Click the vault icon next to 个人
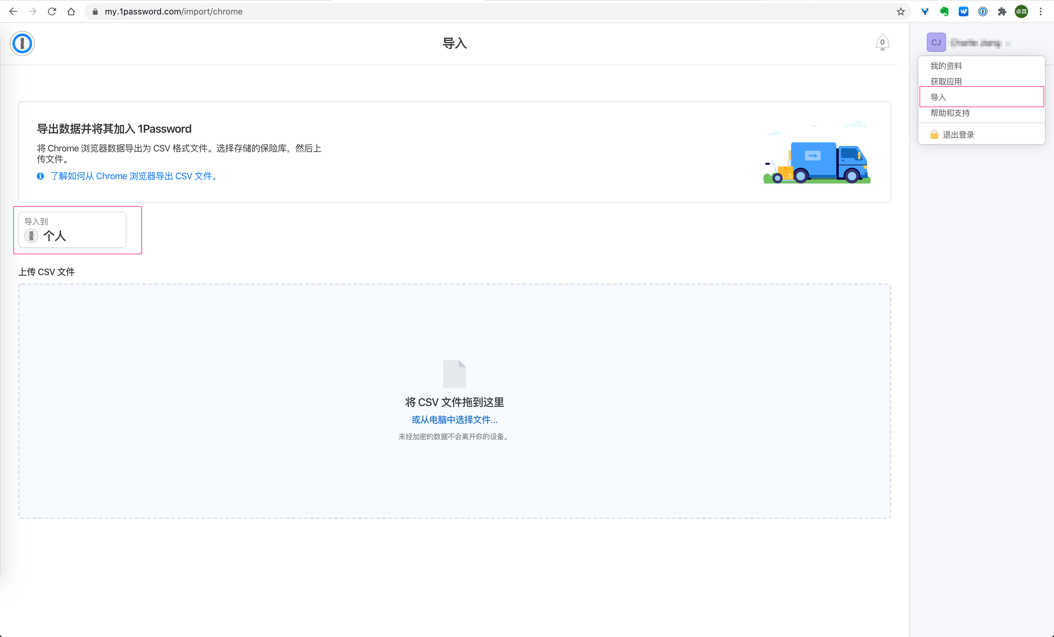 (x=31, y=236)
